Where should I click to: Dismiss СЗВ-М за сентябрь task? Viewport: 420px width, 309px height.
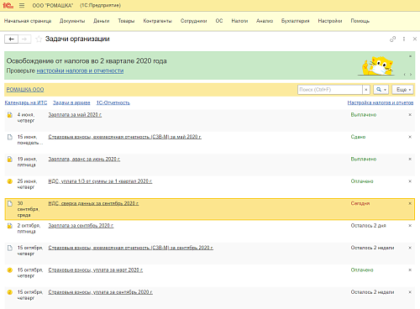(410, 248)
